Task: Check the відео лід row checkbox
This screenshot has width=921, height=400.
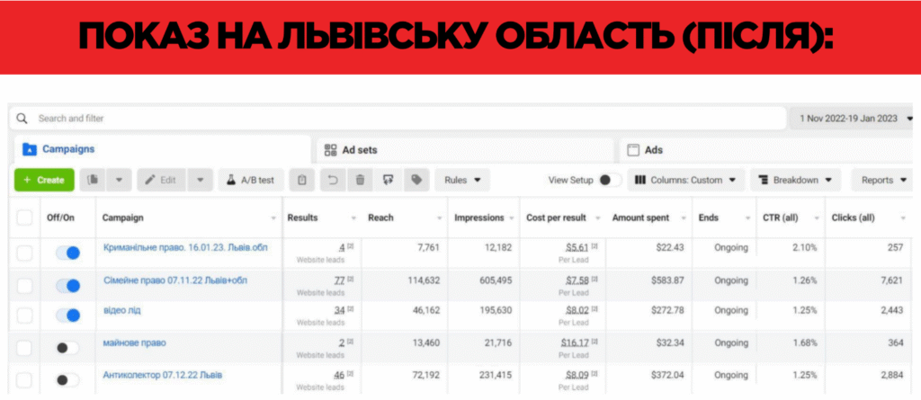Action: (24, 316)
